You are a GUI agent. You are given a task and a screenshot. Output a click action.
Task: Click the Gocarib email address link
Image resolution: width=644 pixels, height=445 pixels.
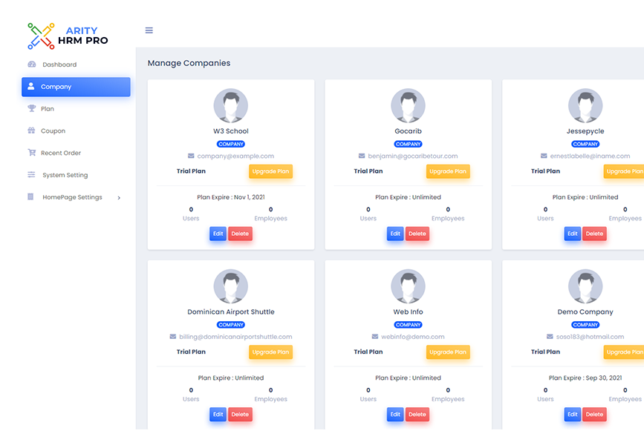point(412,156)
